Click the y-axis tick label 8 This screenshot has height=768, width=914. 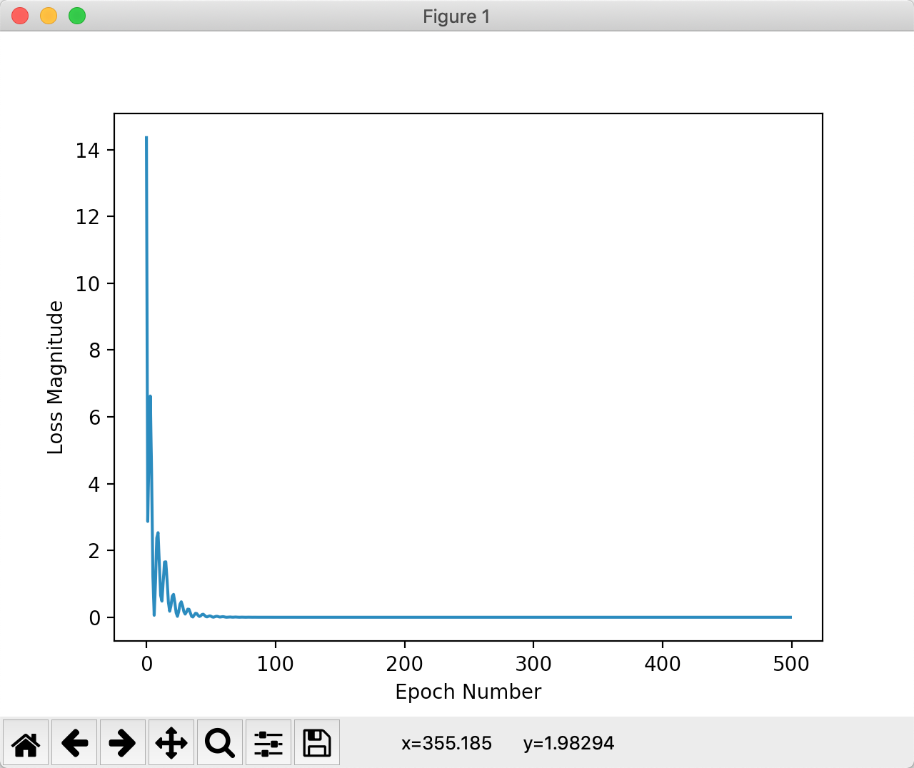tap(94, 350)
